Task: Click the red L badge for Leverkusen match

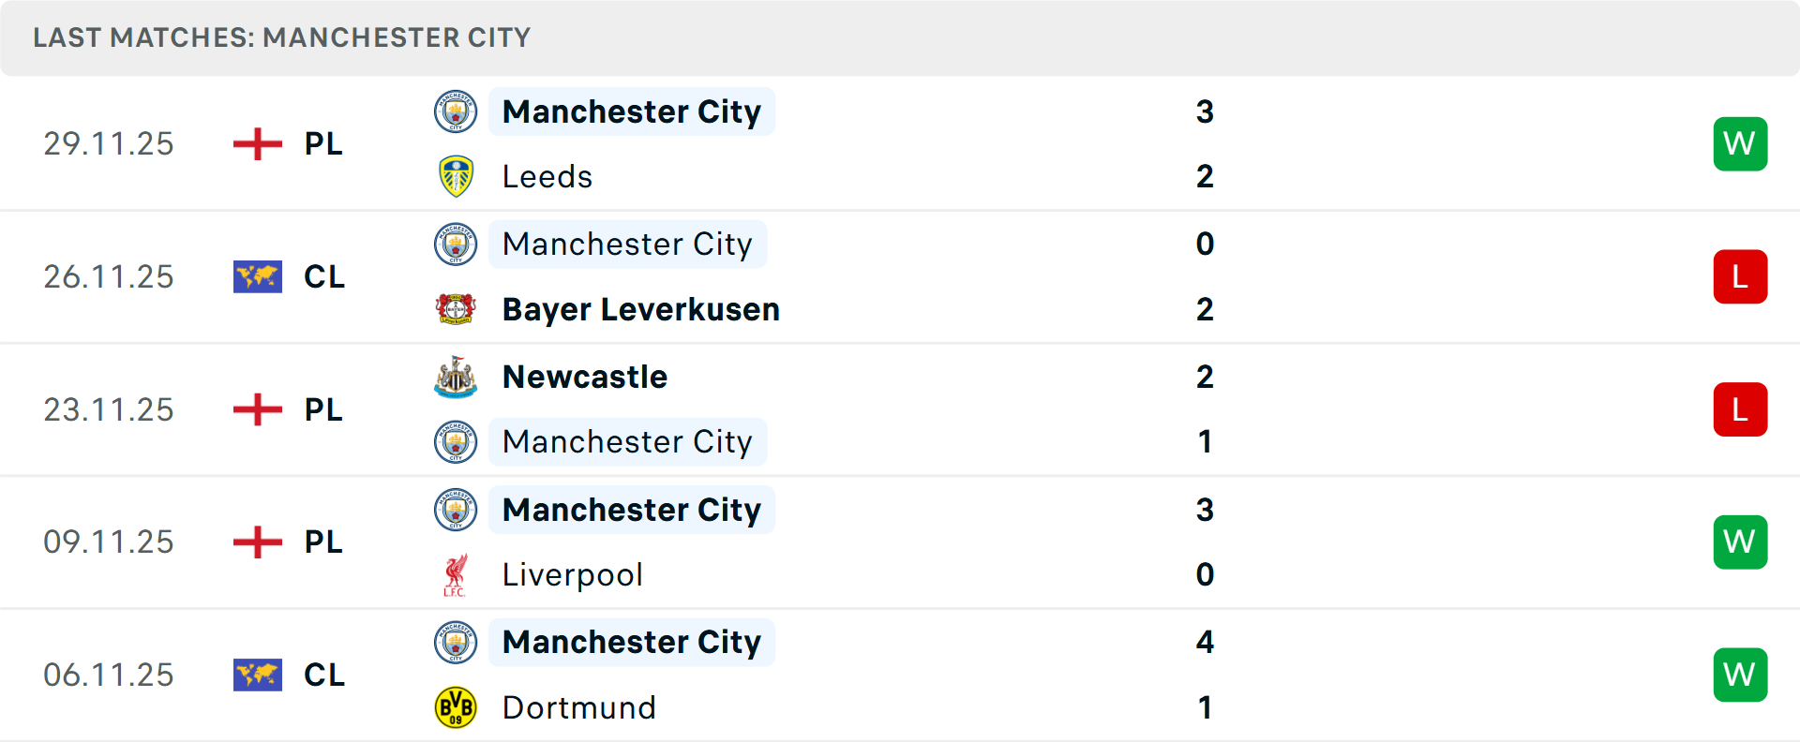Action: pyautogui.click(x=1740, y=276)
